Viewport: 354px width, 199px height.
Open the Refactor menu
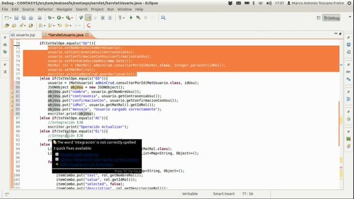(45, 9)
